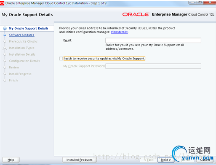
Task: Select My Oracle Support Details step
Action: 29,28
